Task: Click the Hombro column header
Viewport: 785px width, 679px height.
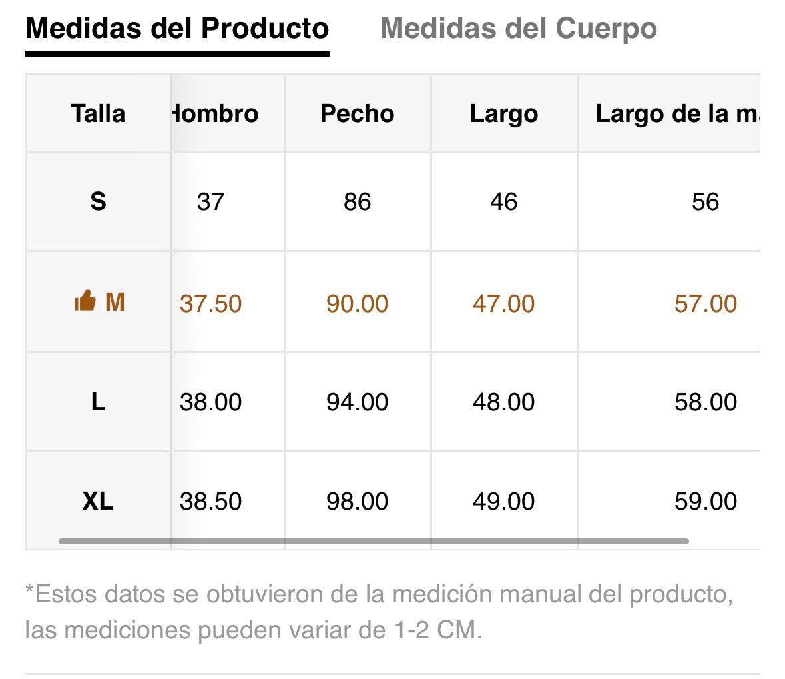Action: click(x=215, y=113)
